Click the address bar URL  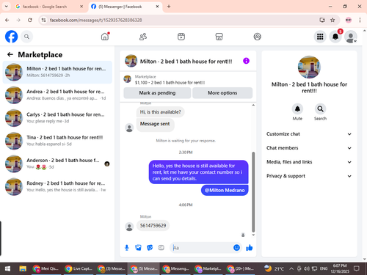tap(95, 20)
